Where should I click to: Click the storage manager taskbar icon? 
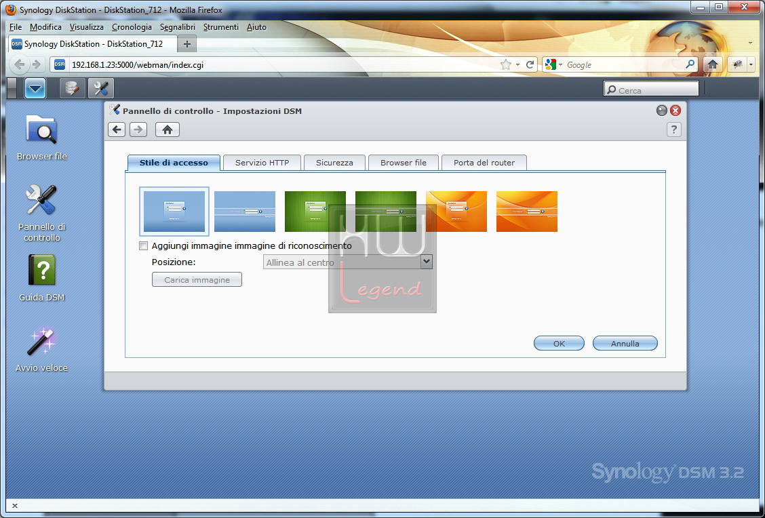coord(72,88)
